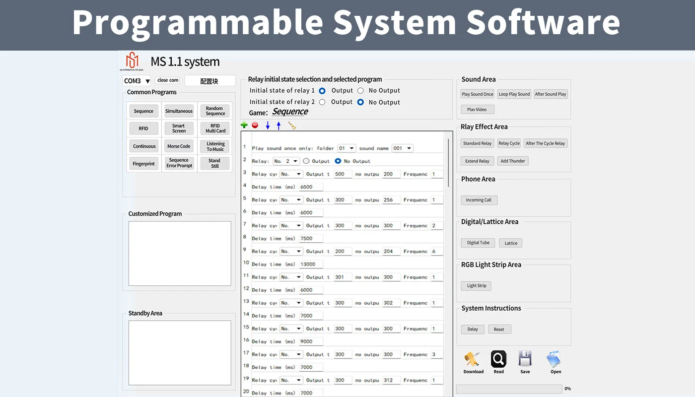Click the green plus add-row icon
695x397 pixels.
244,125
